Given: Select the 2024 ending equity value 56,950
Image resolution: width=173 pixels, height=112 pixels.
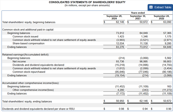Looking at the screenshot, I should [x=120, y=101].
